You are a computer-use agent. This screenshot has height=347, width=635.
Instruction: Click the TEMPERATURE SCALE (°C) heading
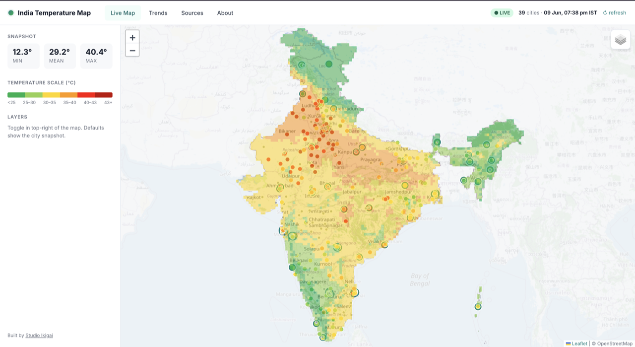[42, 83]
